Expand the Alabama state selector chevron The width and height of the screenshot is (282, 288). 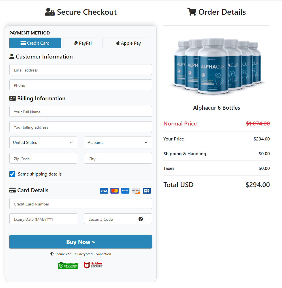pyautogui.click(x=146, y=142)
